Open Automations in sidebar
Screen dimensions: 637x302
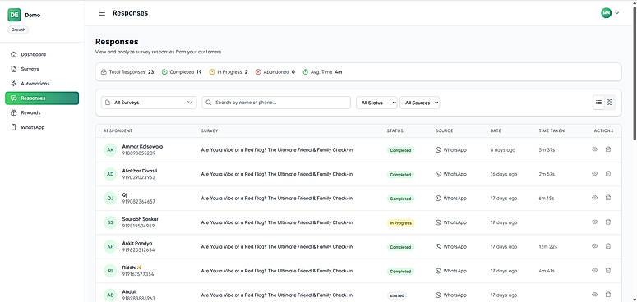coord(42,84)
